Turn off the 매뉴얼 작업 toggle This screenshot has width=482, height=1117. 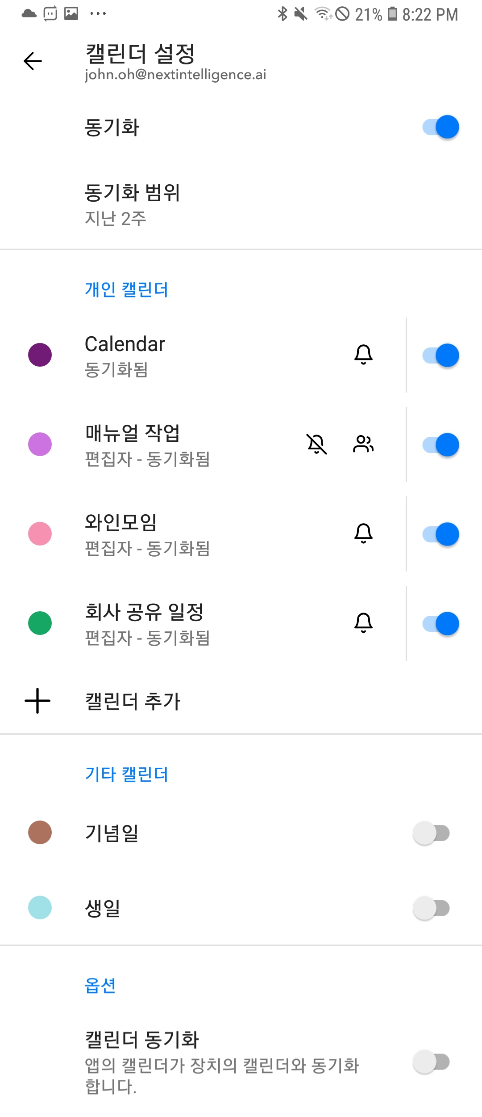click(x=440, y=445)
